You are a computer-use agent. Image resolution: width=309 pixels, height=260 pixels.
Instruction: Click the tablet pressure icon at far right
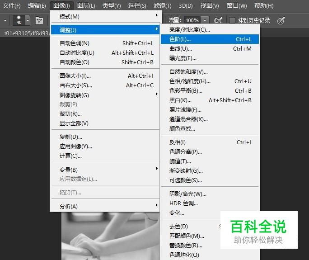pos(281,20)
